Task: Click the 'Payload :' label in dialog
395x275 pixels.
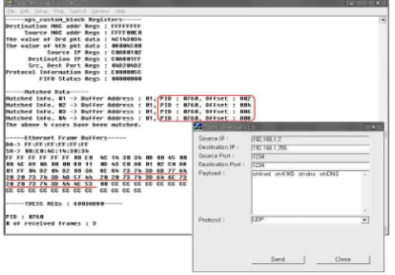Action: (212, 173)
